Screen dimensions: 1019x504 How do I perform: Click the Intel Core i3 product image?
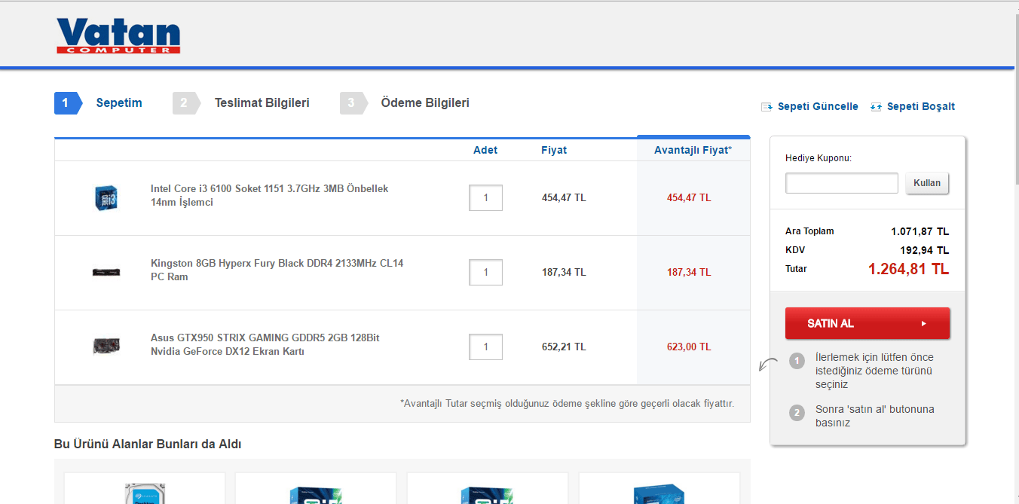coord(105,197)
